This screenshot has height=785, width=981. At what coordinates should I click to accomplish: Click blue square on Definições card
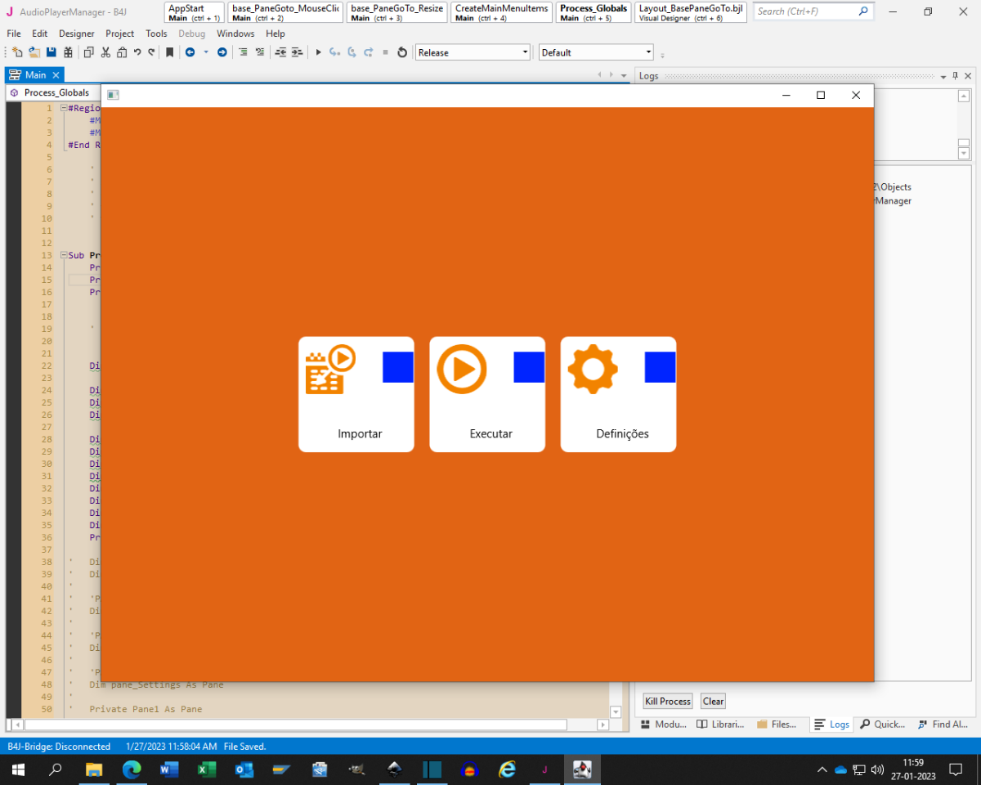click(660, 367)
